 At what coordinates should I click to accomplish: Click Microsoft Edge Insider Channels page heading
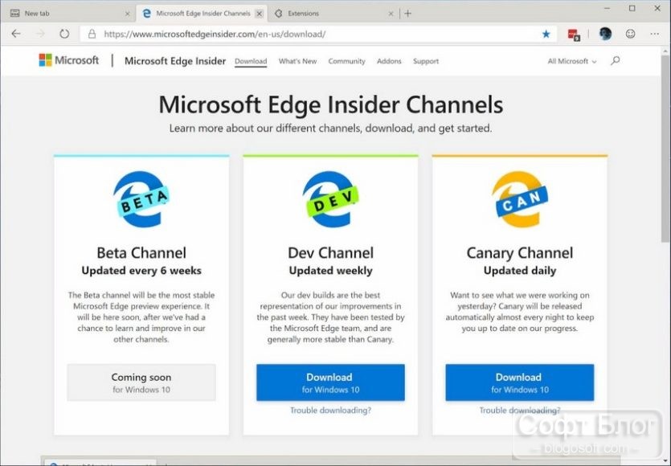(x=331, y=104)
